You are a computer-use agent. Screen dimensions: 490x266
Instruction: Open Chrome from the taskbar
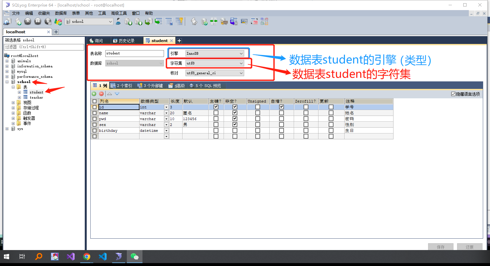(x=87, y=257)
